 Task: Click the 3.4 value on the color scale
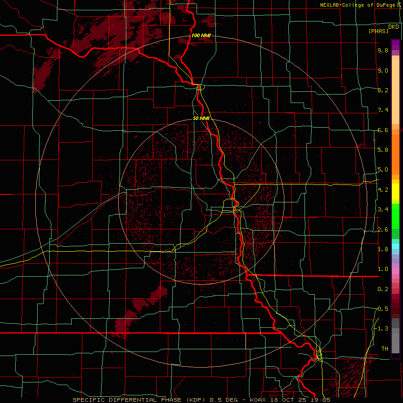click(x=383, y=210)
